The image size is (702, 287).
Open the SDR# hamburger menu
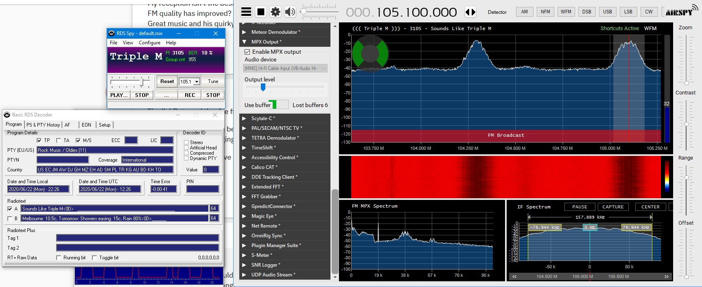(246, 12)
